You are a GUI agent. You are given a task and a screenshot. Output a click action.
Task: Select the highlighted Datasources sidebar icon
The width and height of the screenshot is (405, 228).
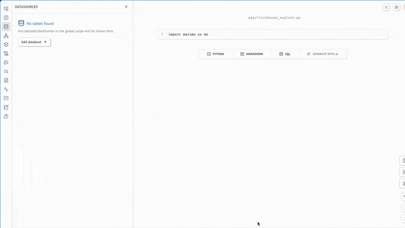tap(6, 26)
